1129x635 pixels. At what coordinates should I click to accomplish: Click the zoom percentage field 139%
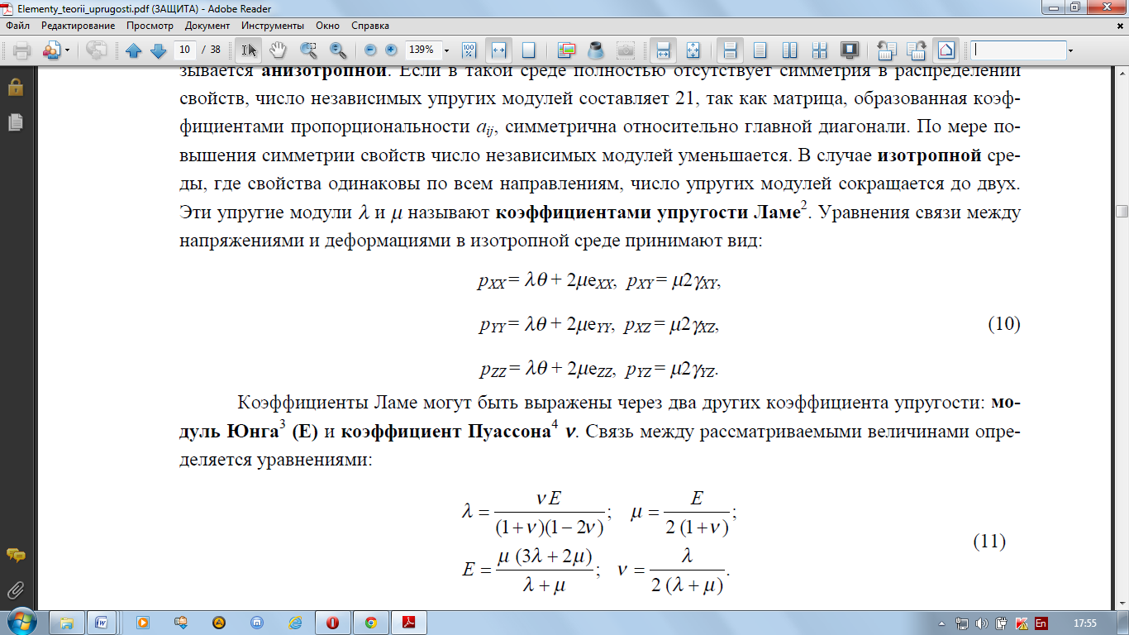tap(424, 50)
